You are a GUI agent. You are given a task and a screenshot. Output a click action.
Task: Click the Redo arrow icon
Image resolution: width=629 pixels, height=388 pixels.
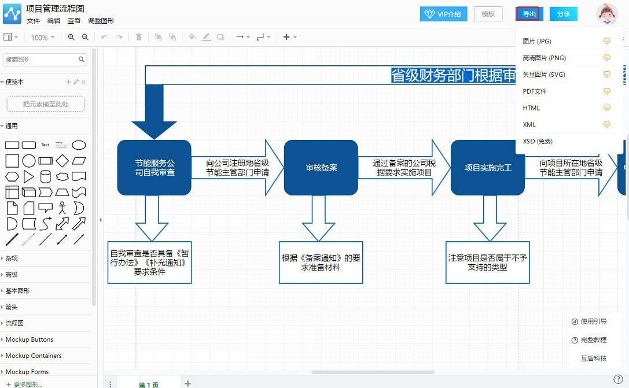(120, 36)
